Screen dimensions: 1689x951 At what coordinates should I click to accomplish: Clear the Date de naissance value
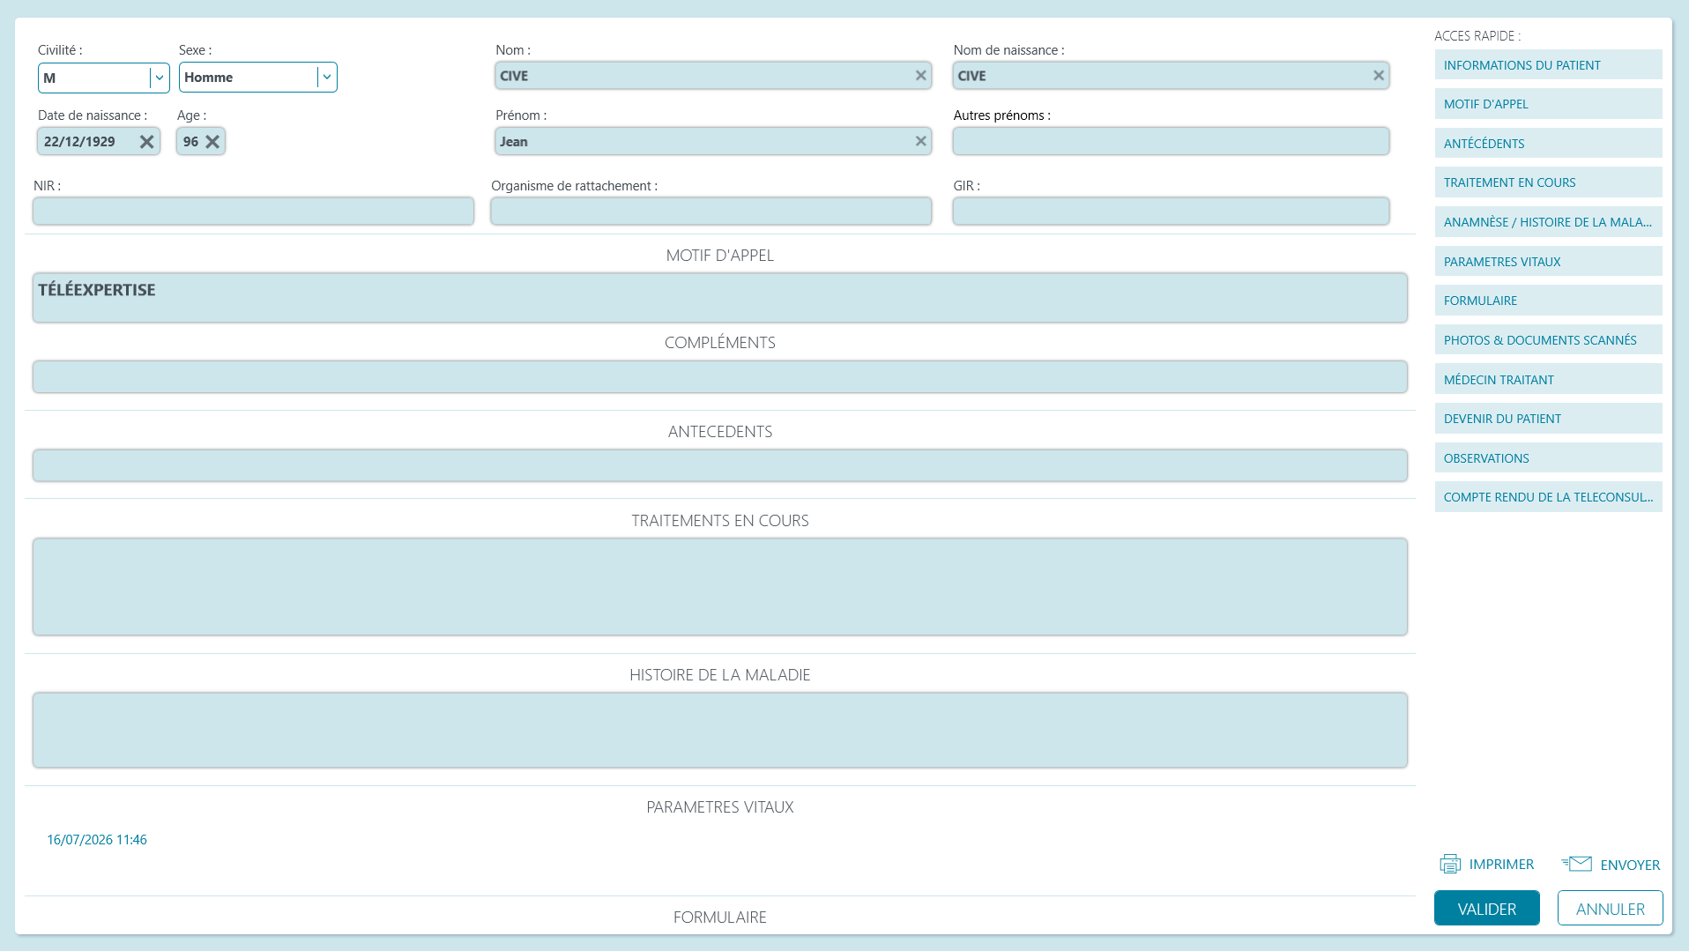point(146,141)
